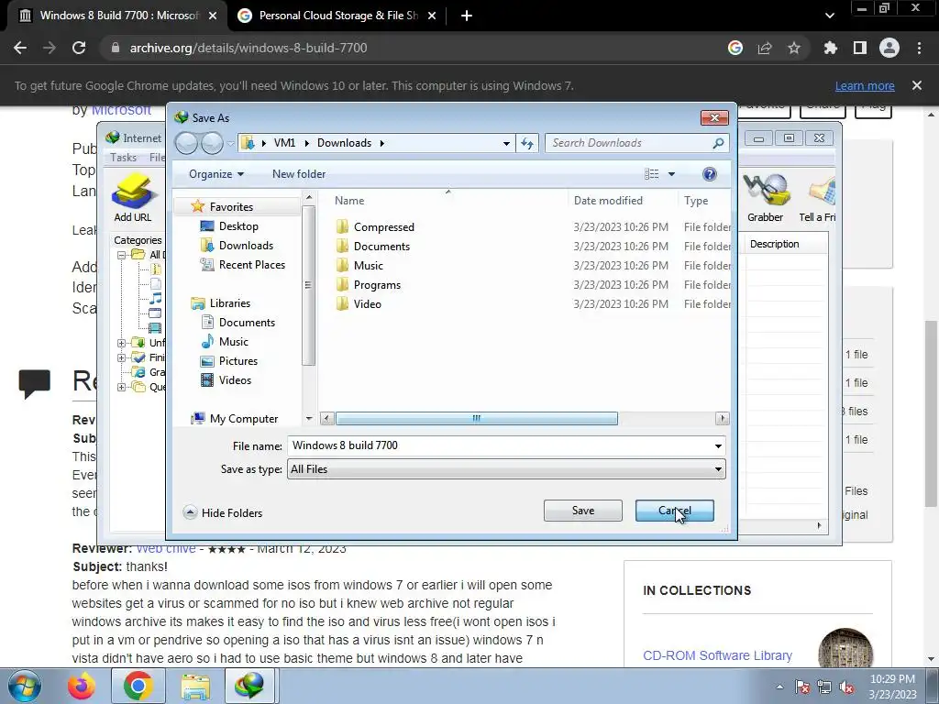Click the horizontal scrollbar thumb in the file list
Viewport: 939px width, 704px height.
point(476,418)
